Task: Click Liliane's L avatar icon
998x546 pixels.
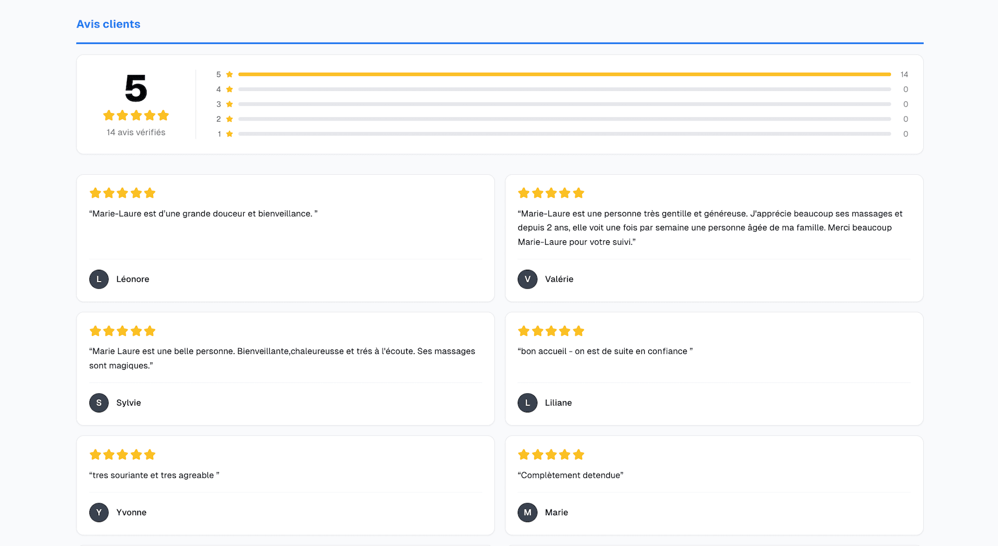Action: [x=528, y=403]
